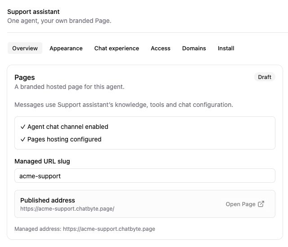
Task: Click the external link icon beside Open Page
Action: (261, 204)
